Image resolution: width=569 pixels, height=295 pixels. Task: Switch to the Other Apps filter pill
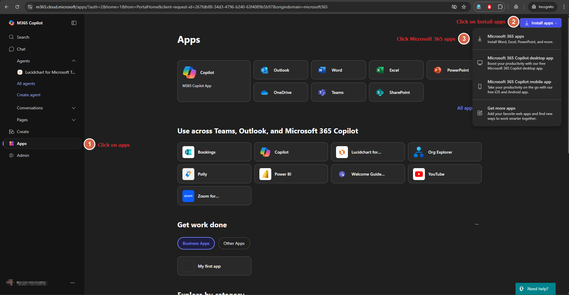coord(234,243)
